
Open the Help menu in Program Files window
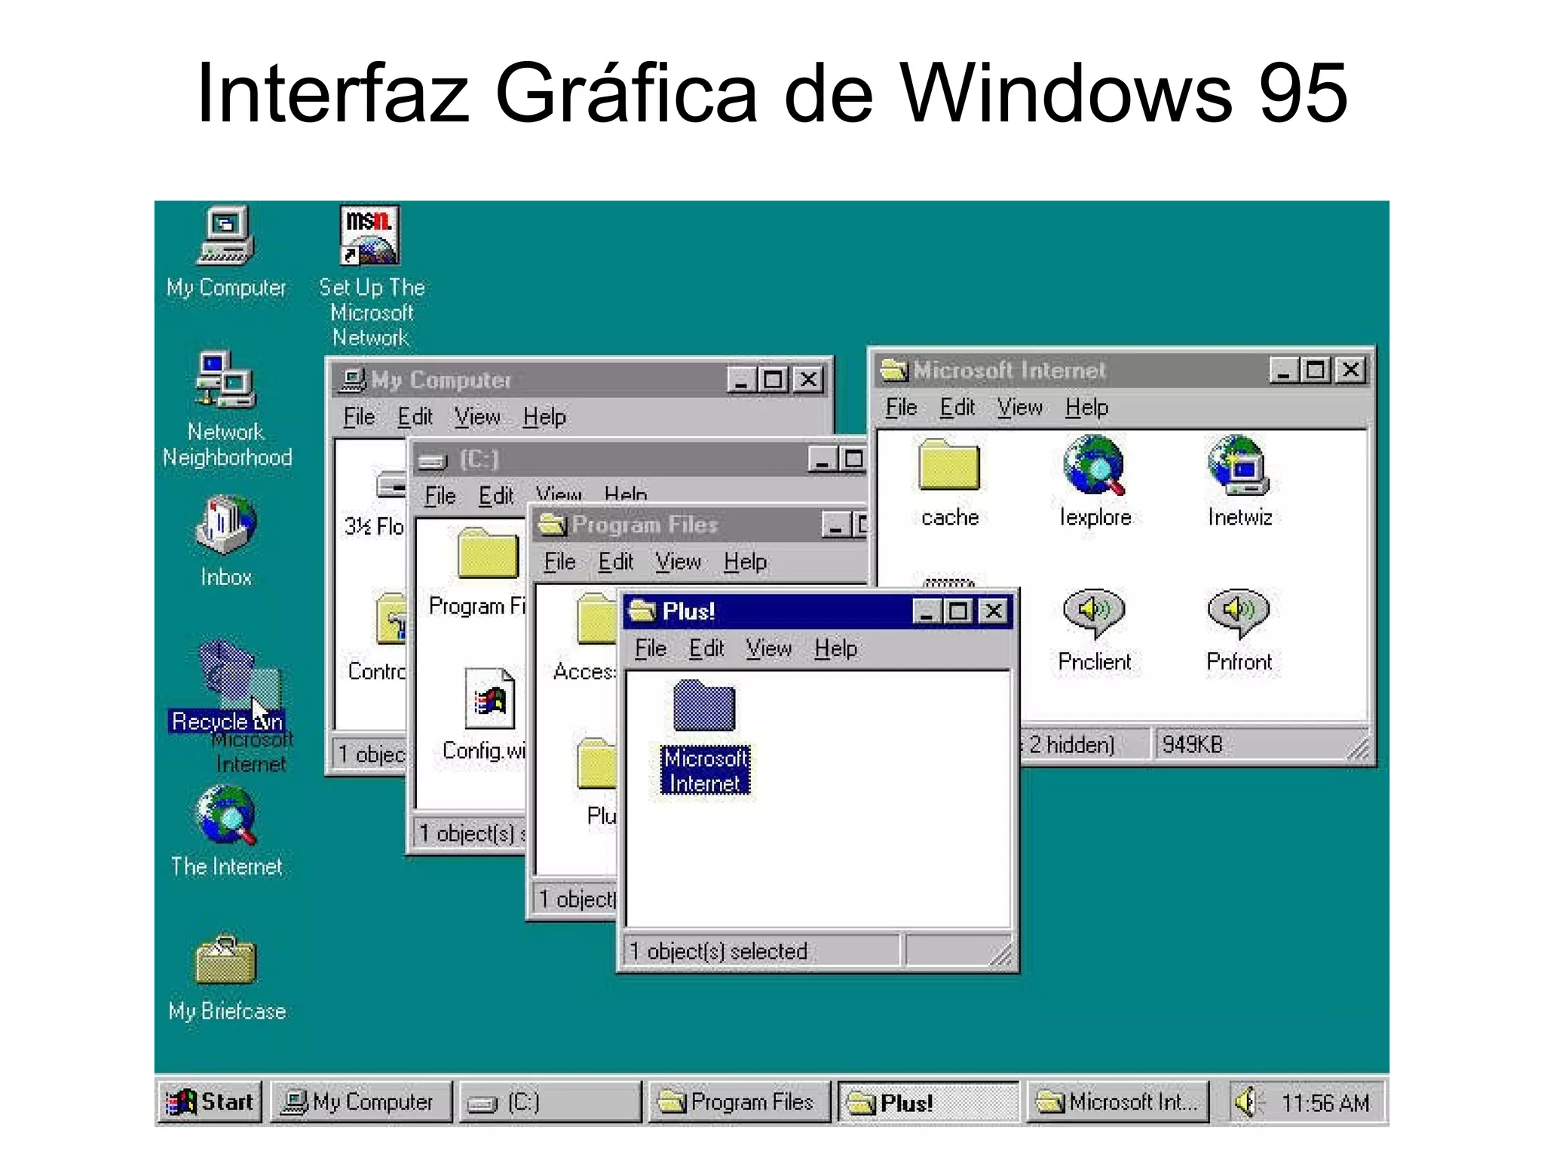click(x=745, y=562)
